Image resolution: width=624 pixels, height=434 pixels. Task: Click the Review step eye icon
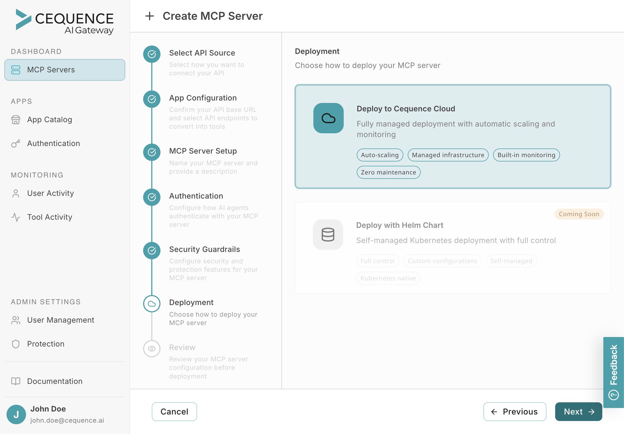click(x=152, y=349)
